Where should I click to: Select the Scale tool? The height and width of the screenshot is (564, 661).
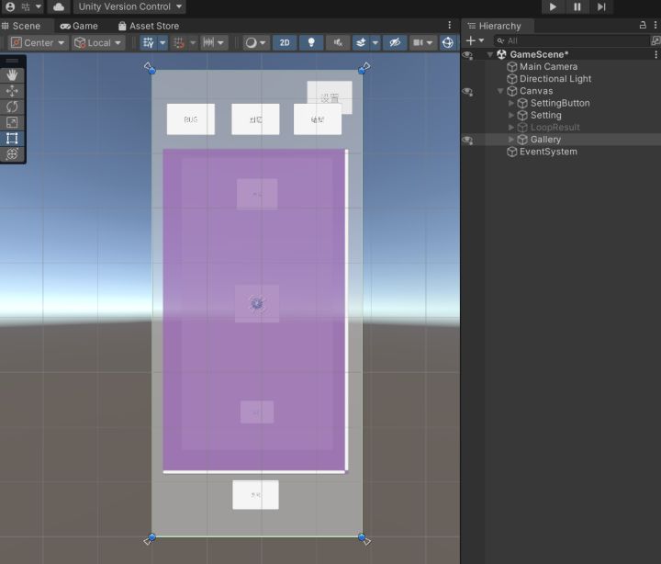(x=13, y=122)
